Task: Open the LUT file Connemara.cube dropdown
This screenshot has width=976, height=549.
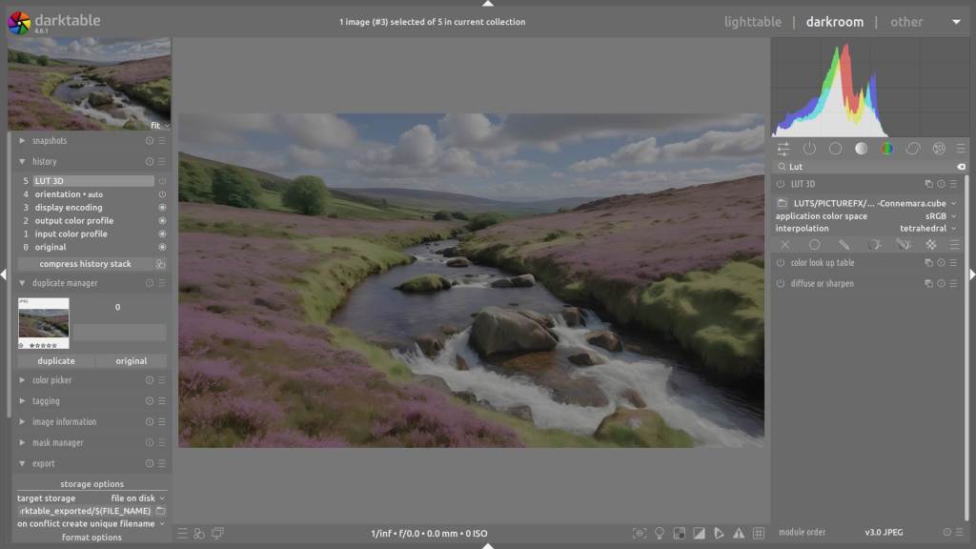Action: click(874, 204)
